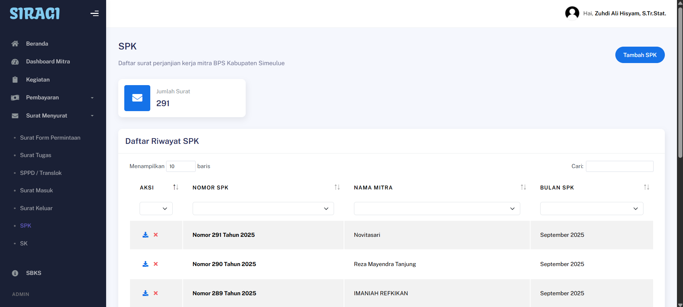Collapse the sidebar with the hamburger icon
683x307 pixels.
[94, 14]
